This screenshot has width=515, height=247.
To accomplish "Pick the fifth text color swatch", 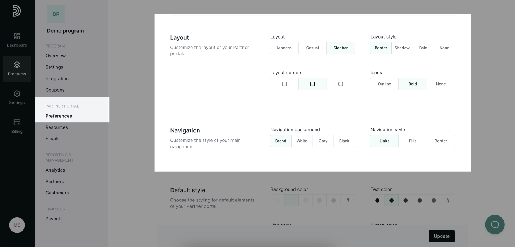I will [434, 200].
